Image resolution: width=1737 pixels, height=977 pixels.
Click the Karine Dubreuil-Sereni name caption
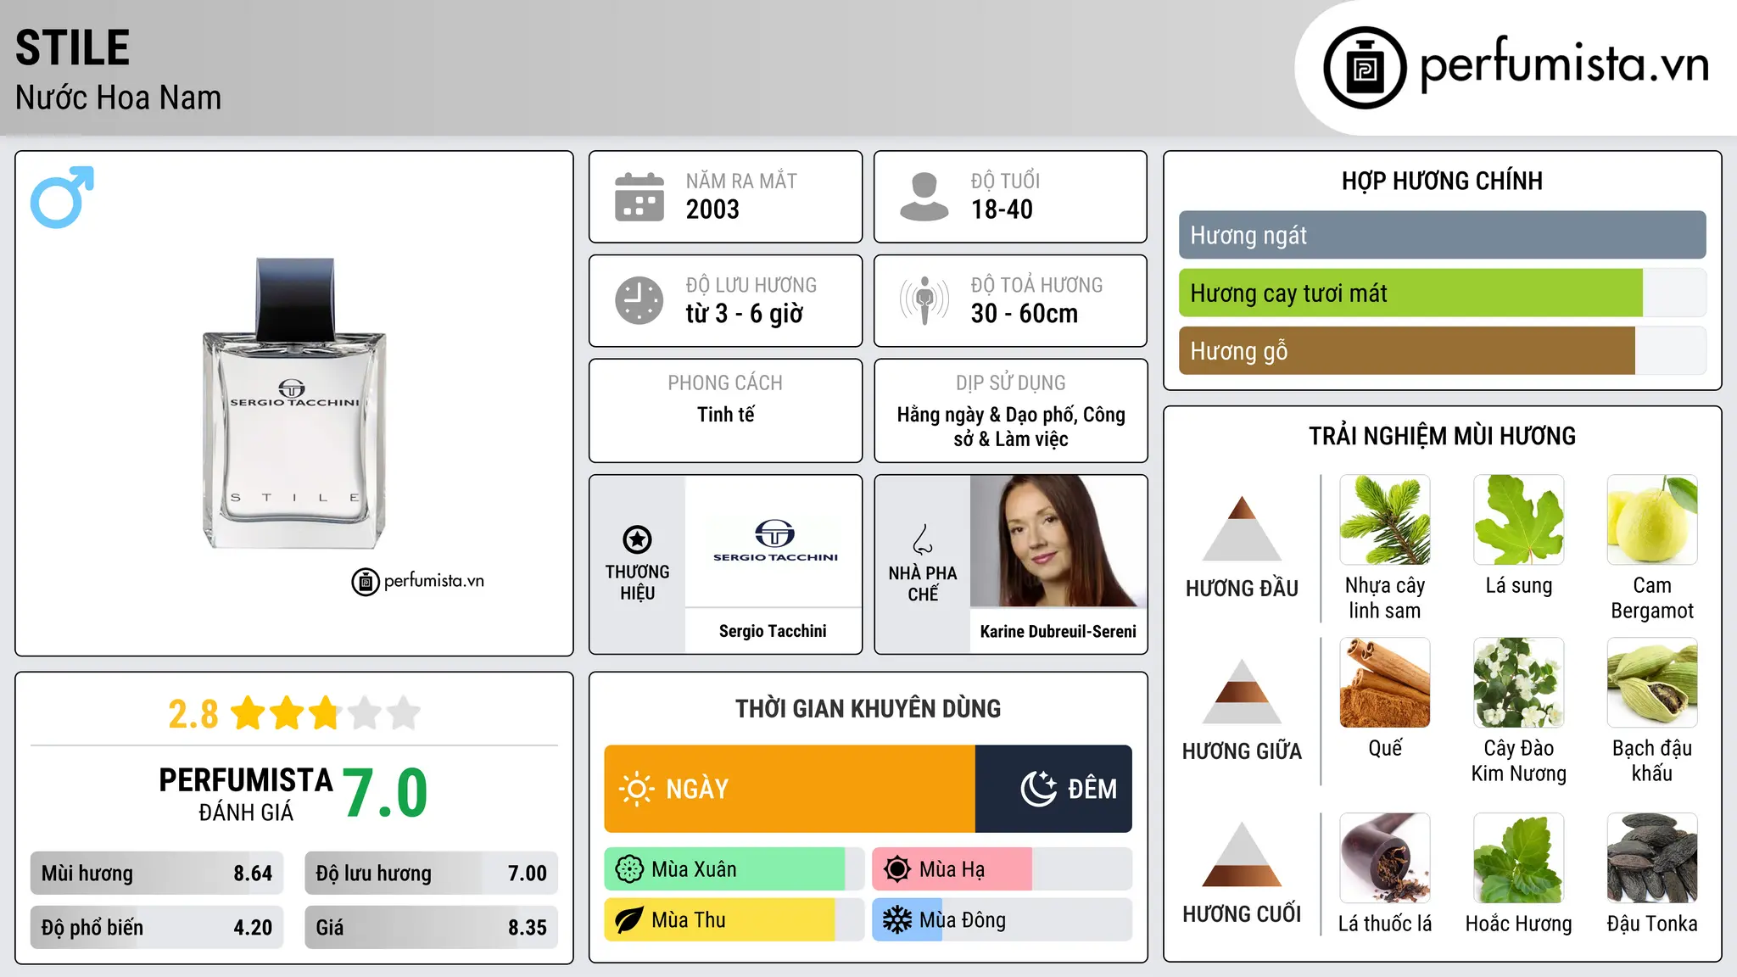coord(1058,631)
